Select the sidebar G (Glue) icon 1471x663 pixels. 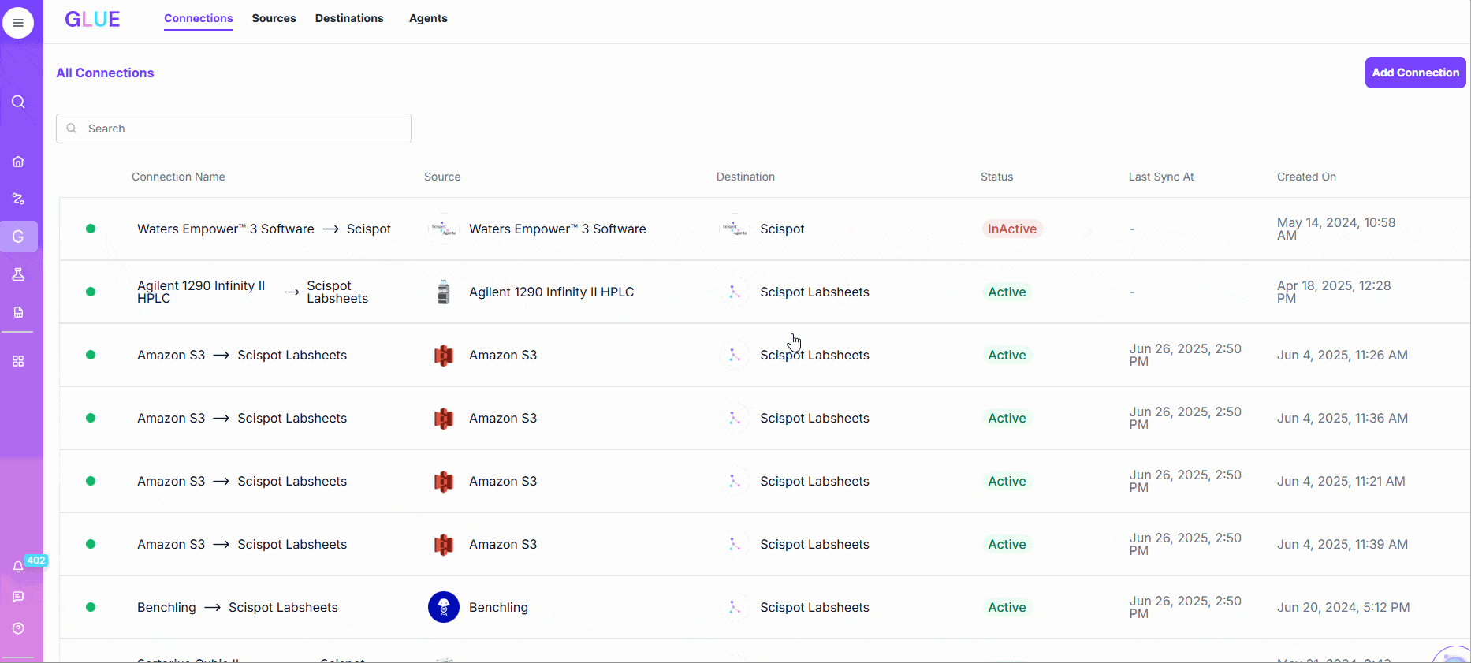(18, 237)
